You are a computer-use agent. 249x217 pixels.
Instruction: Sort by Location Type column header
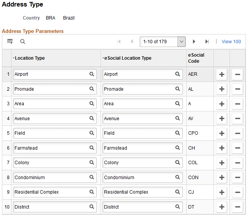tap(30, 58)
